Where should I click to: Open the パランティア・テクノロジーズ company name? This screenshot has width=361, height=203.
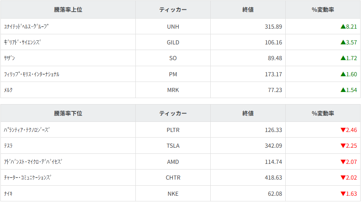click(x=26, y=130)
